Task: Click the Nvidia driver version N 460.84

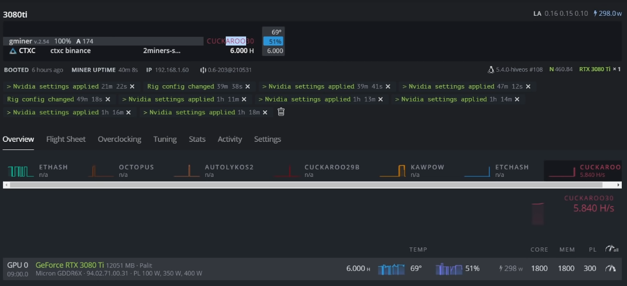Action: (x=561, y=69)
